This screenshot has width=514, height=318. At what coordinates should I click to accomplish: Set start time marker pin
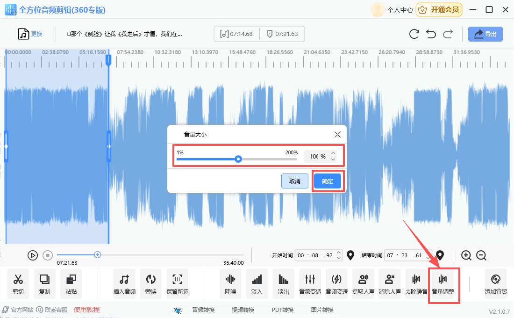tap(350, 255)
